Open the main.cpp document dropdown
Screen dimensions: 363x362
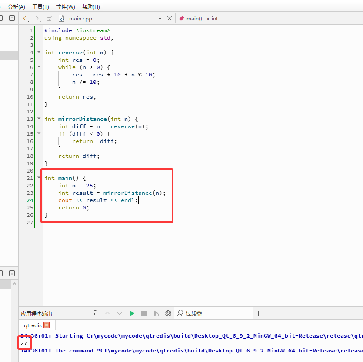coord(160,19)
